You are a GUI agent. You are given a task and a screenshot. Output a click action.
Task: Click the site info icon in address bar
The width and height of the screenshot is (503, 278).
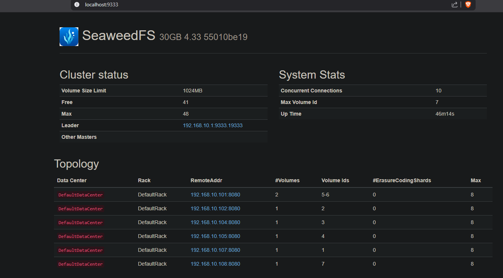point(77,4)
